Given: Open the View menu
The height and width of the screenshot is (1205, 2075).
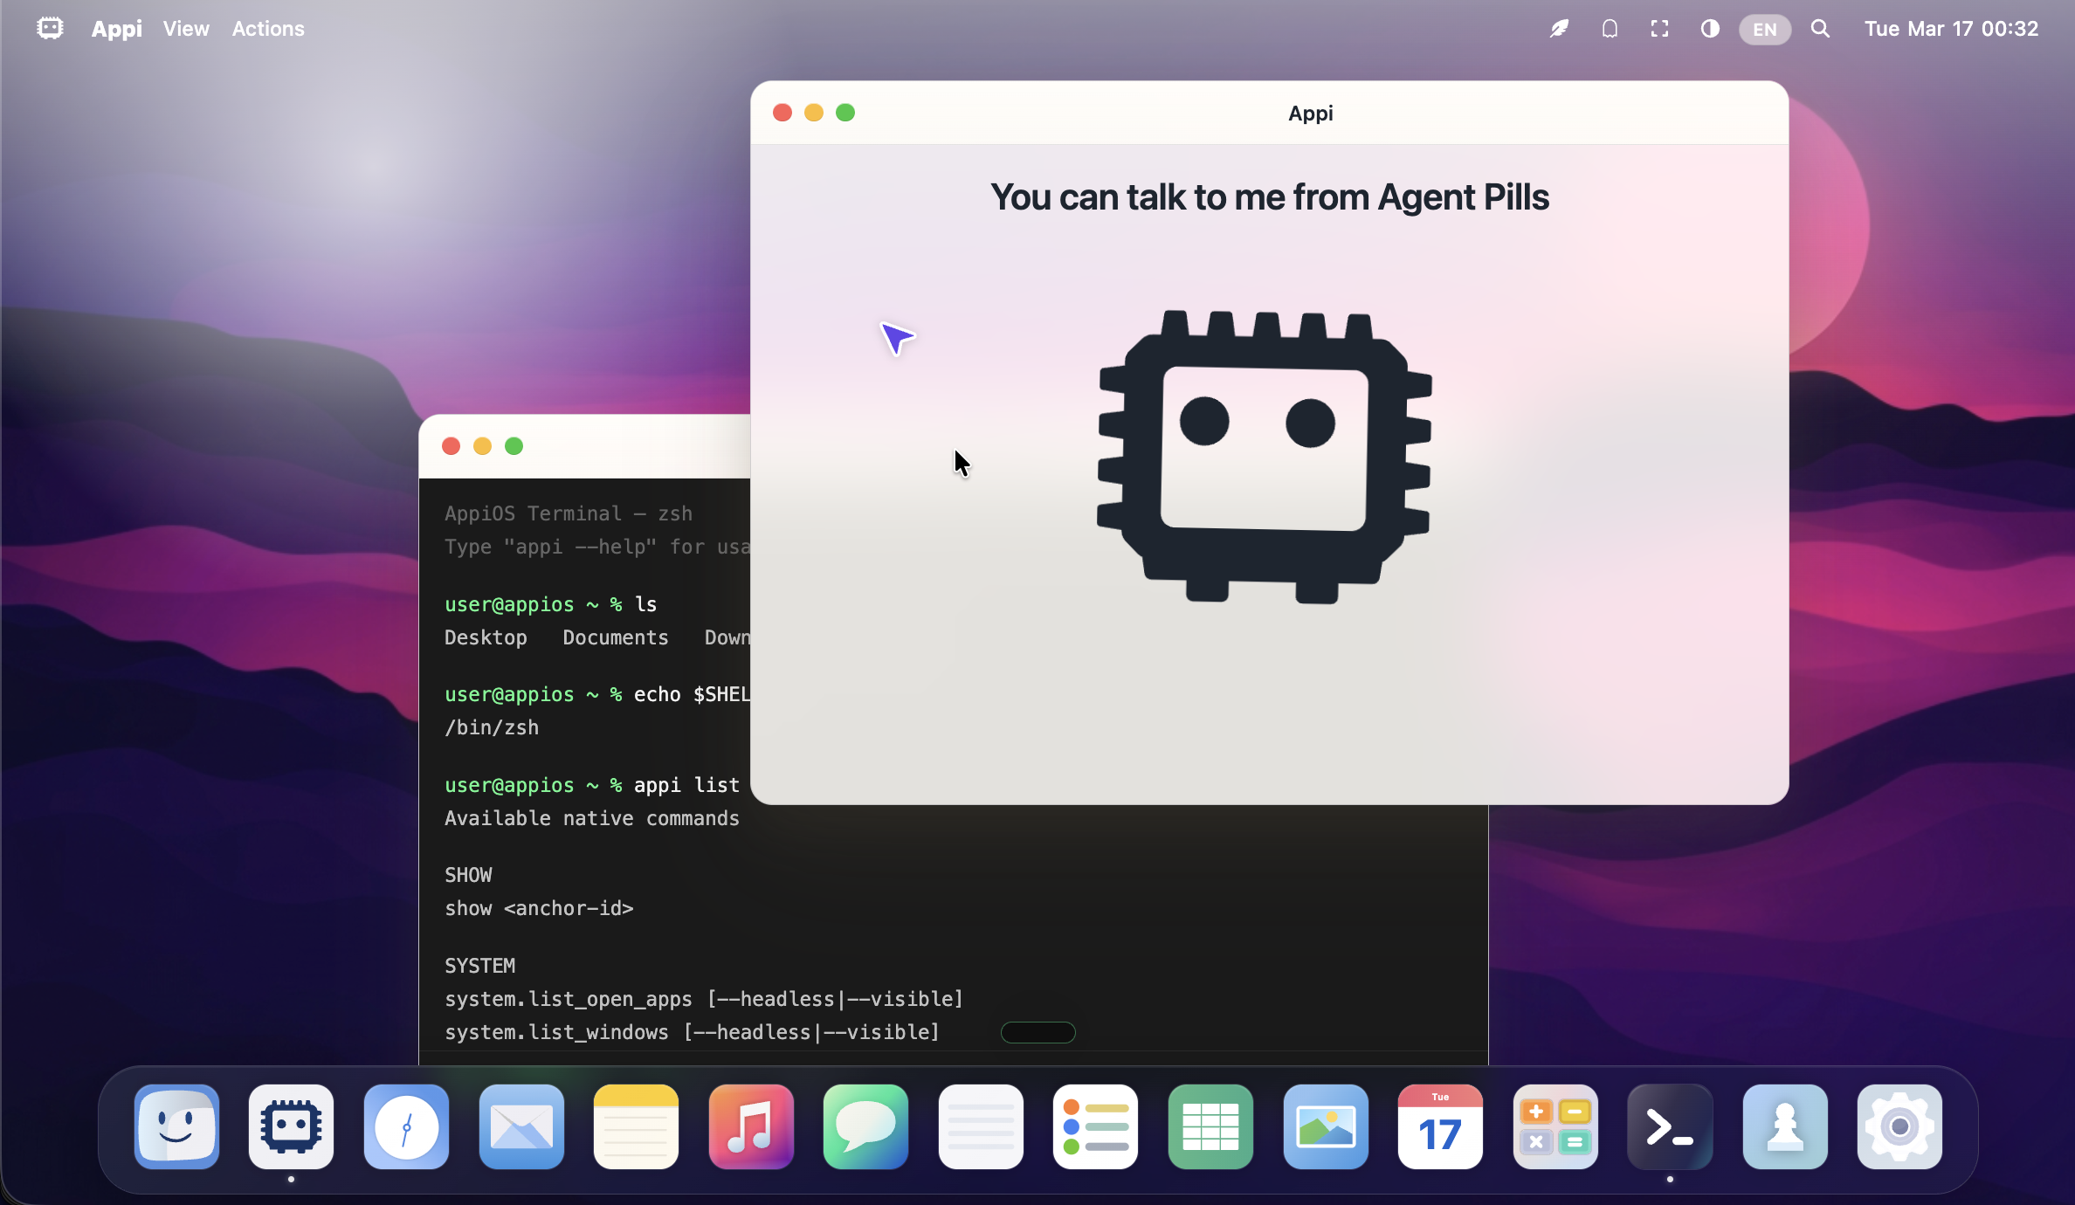Looking at the screenshot, I should click(x=186, y=29).
